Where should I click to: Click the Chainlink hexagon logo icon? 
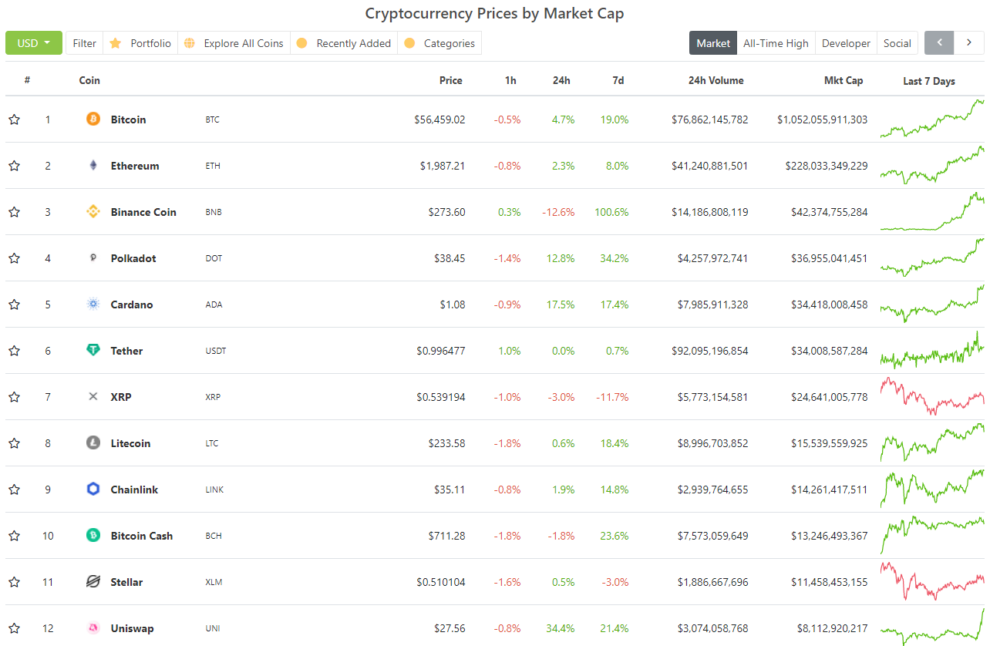93,490
